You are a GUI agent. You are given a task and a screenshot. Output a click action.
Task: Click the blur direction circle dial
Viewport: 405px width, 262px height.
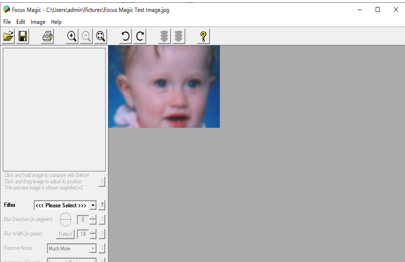click(65, 220)
